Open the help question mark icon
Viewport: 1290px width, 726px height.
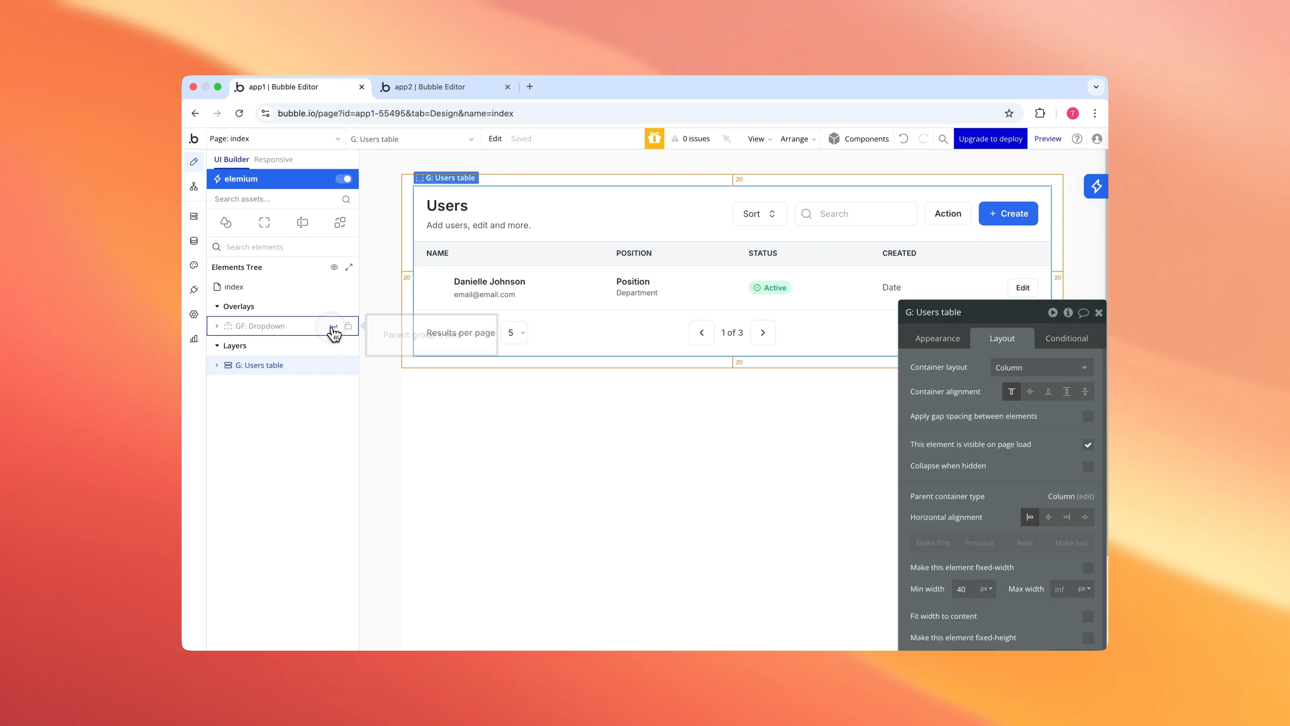pos(1077,138)
